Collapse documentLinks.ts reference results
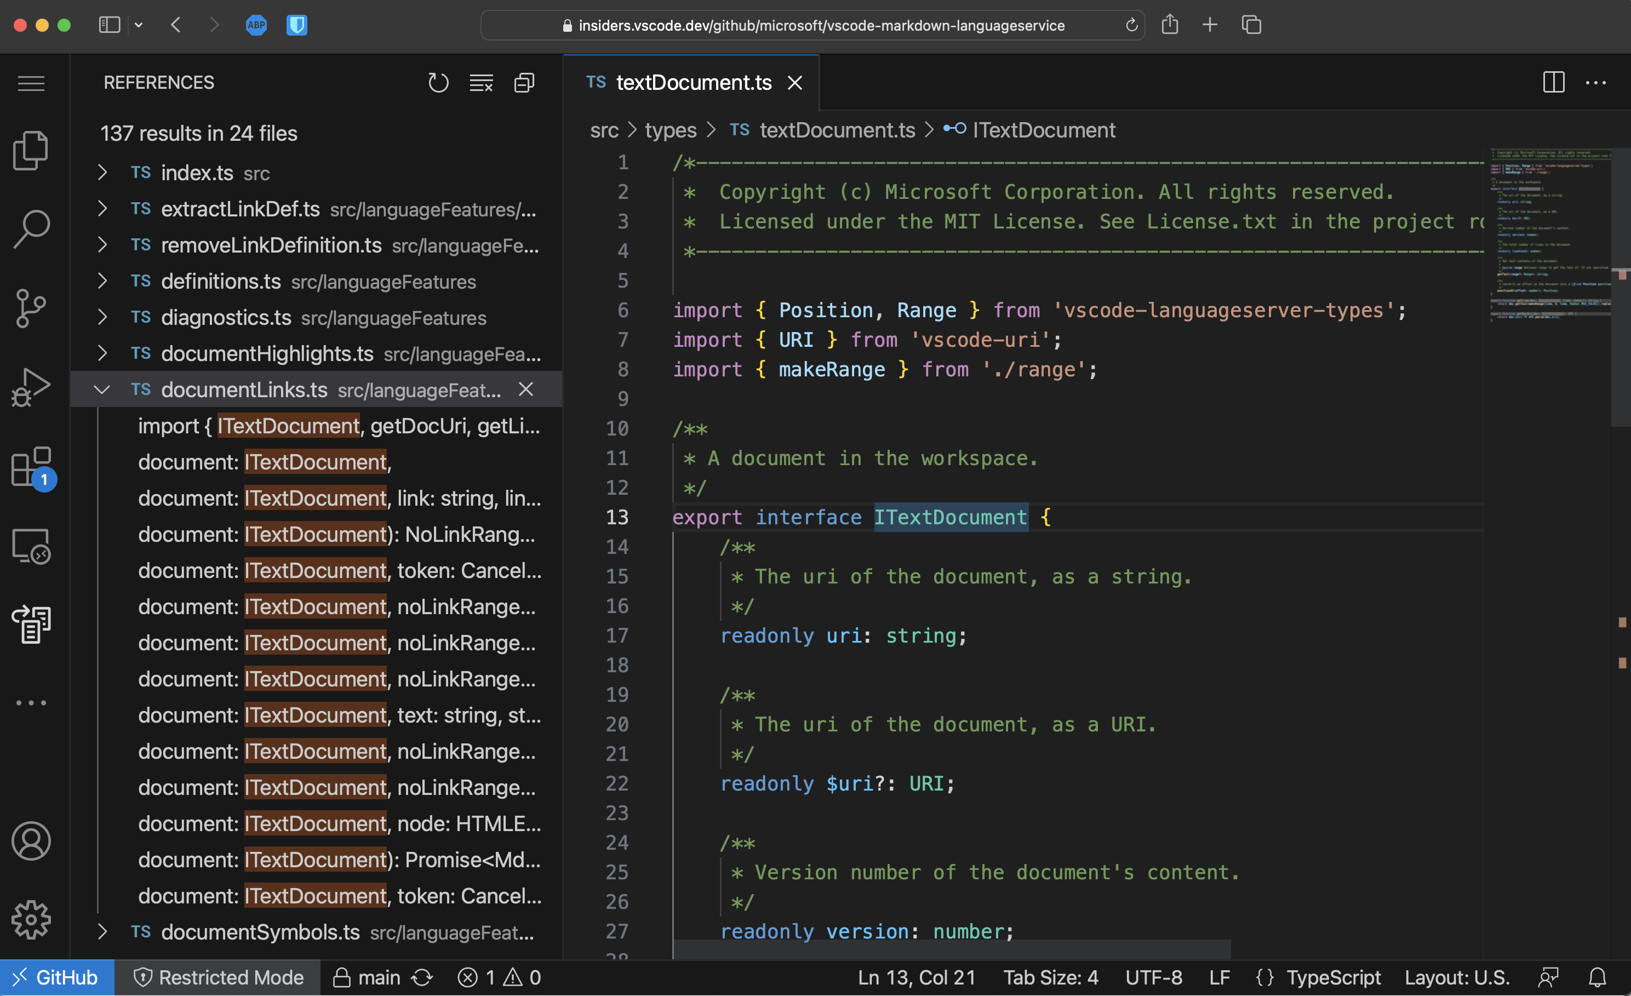 (102, 390)
